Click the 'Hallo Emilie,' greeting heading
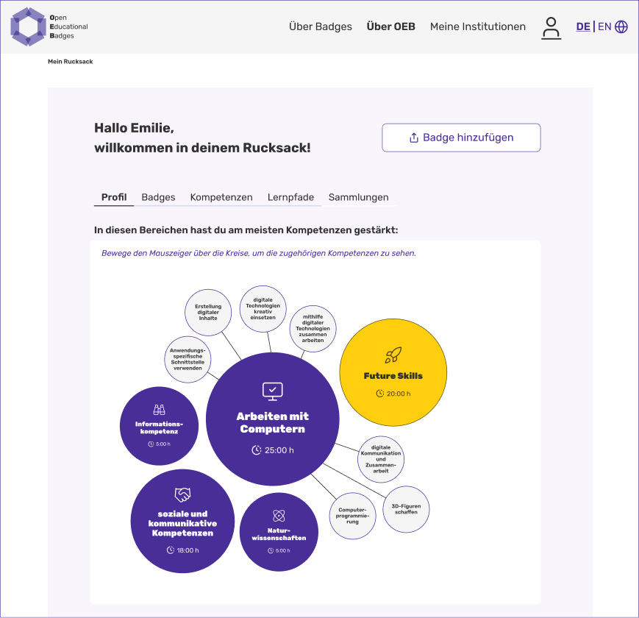 click(134, 128)
